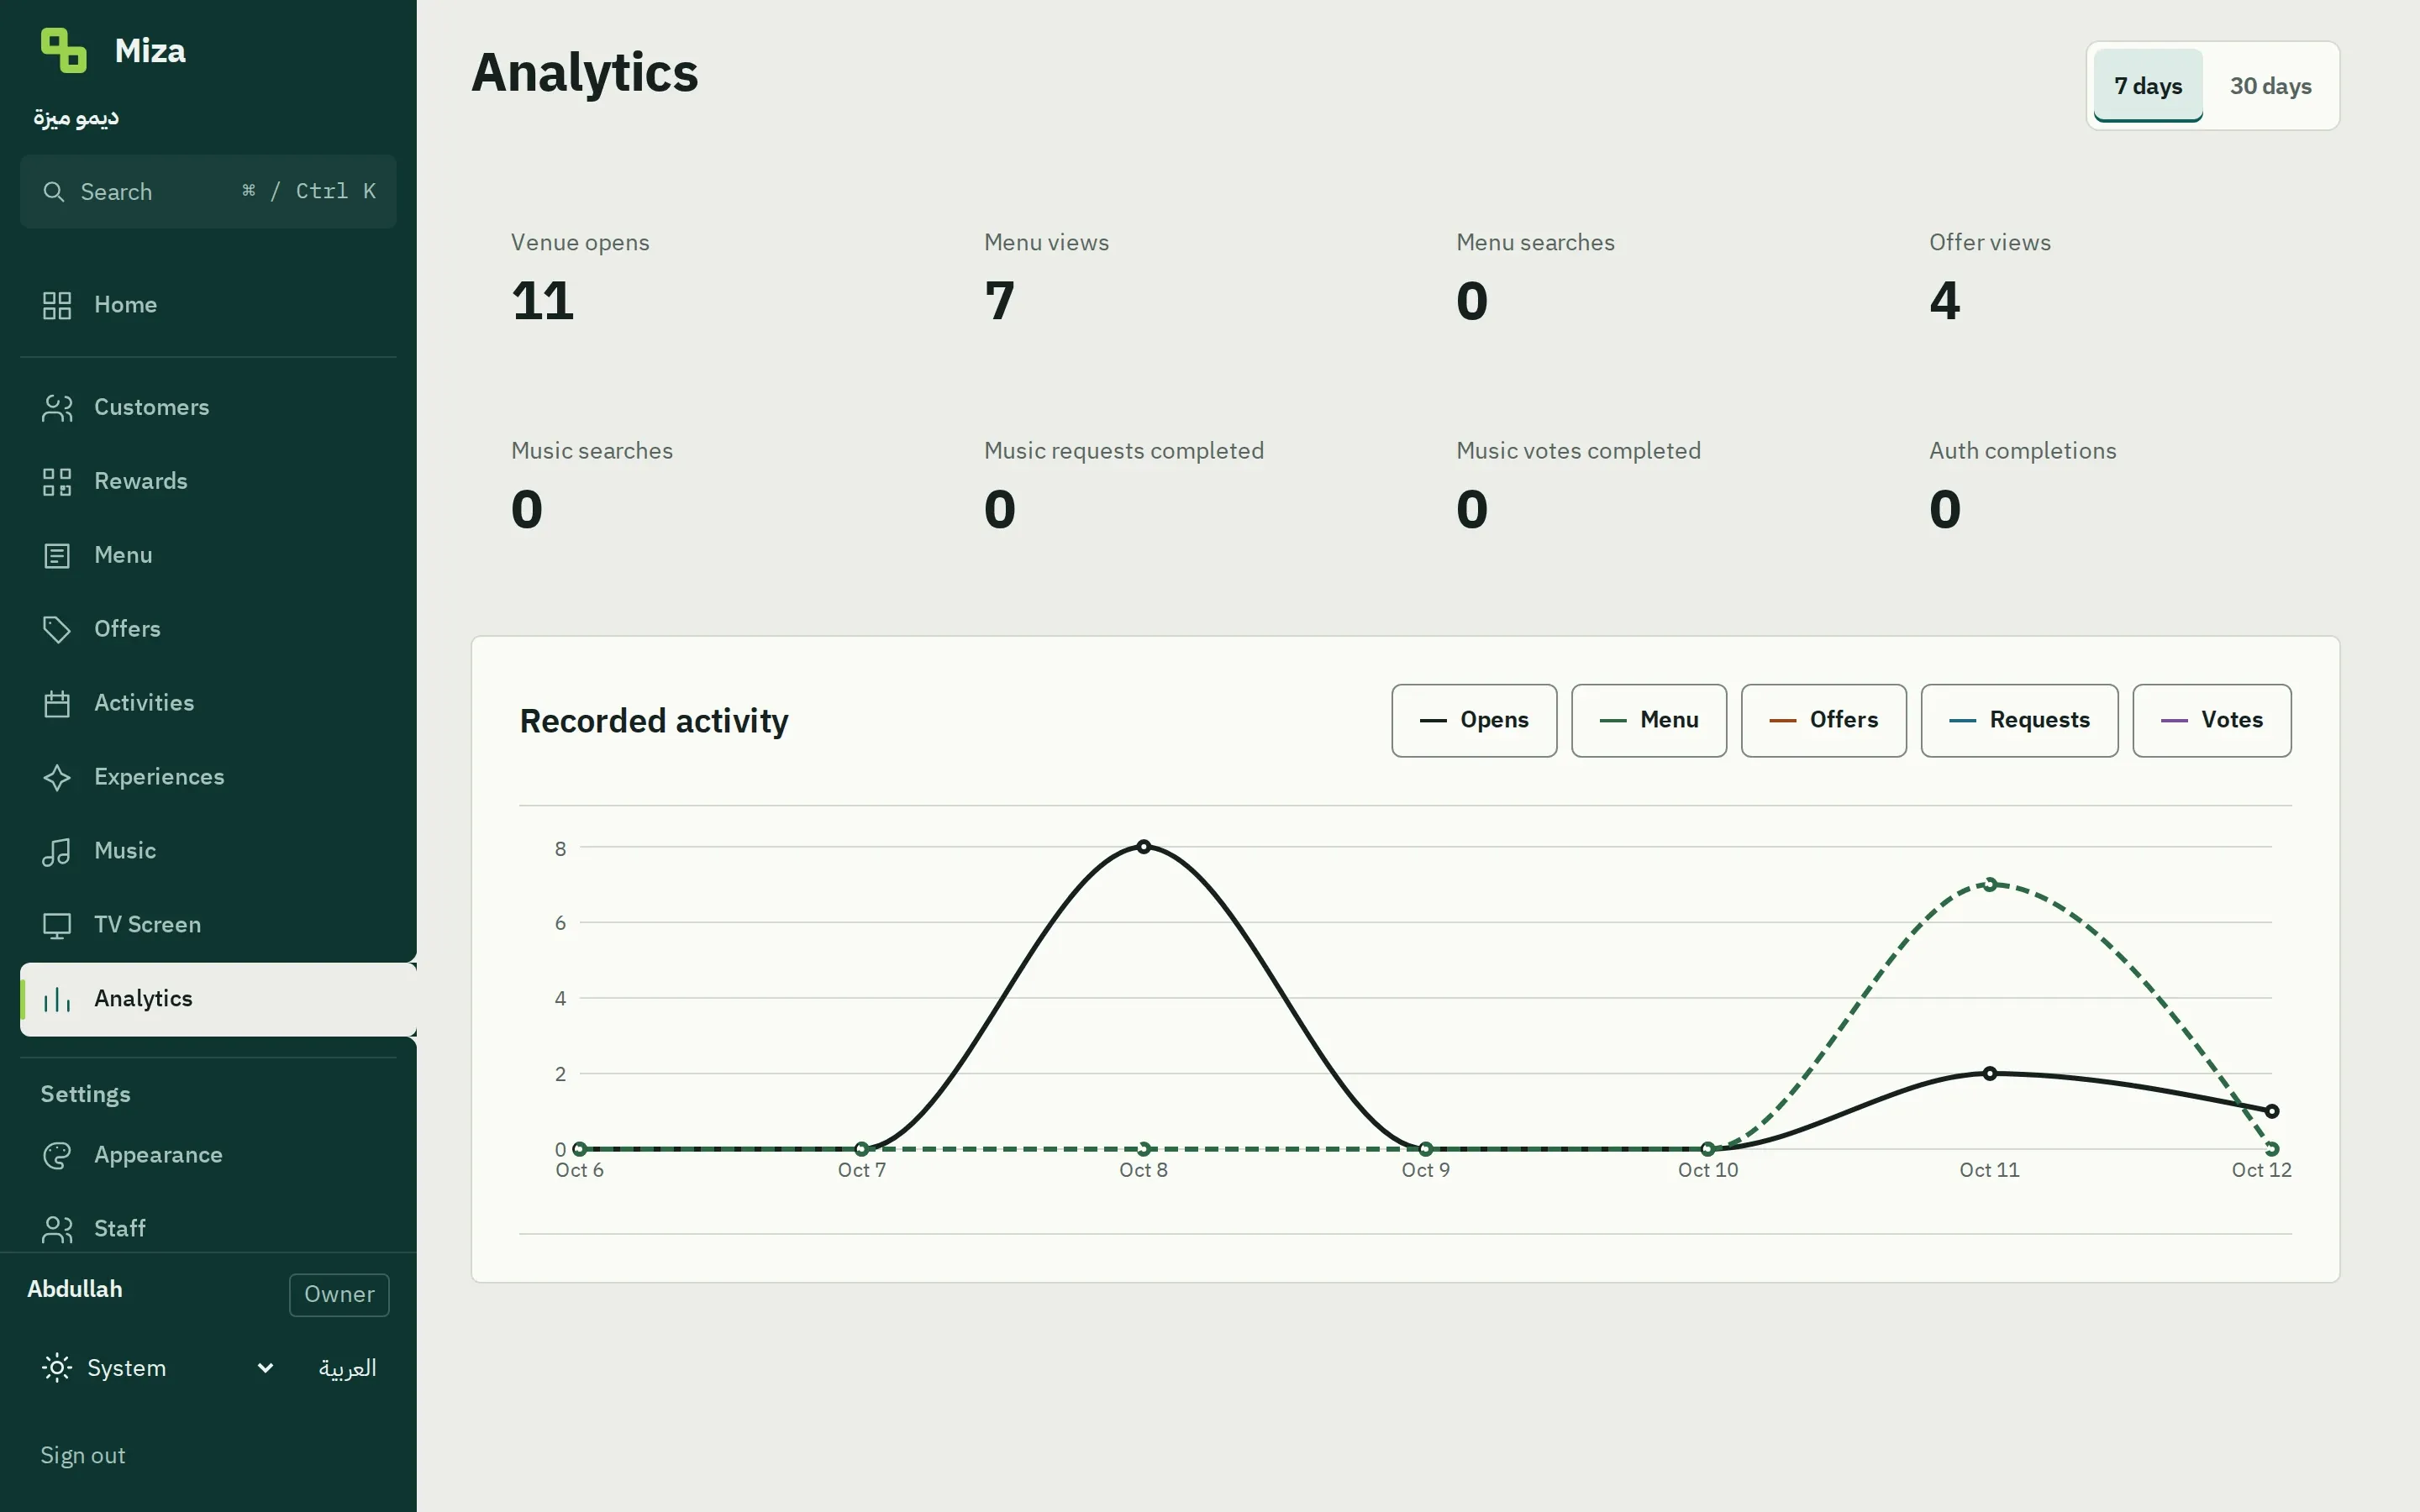This screenshot has height=1512, width=2420.
Task: Go to Experiences
Action: (x=208, y=778)
